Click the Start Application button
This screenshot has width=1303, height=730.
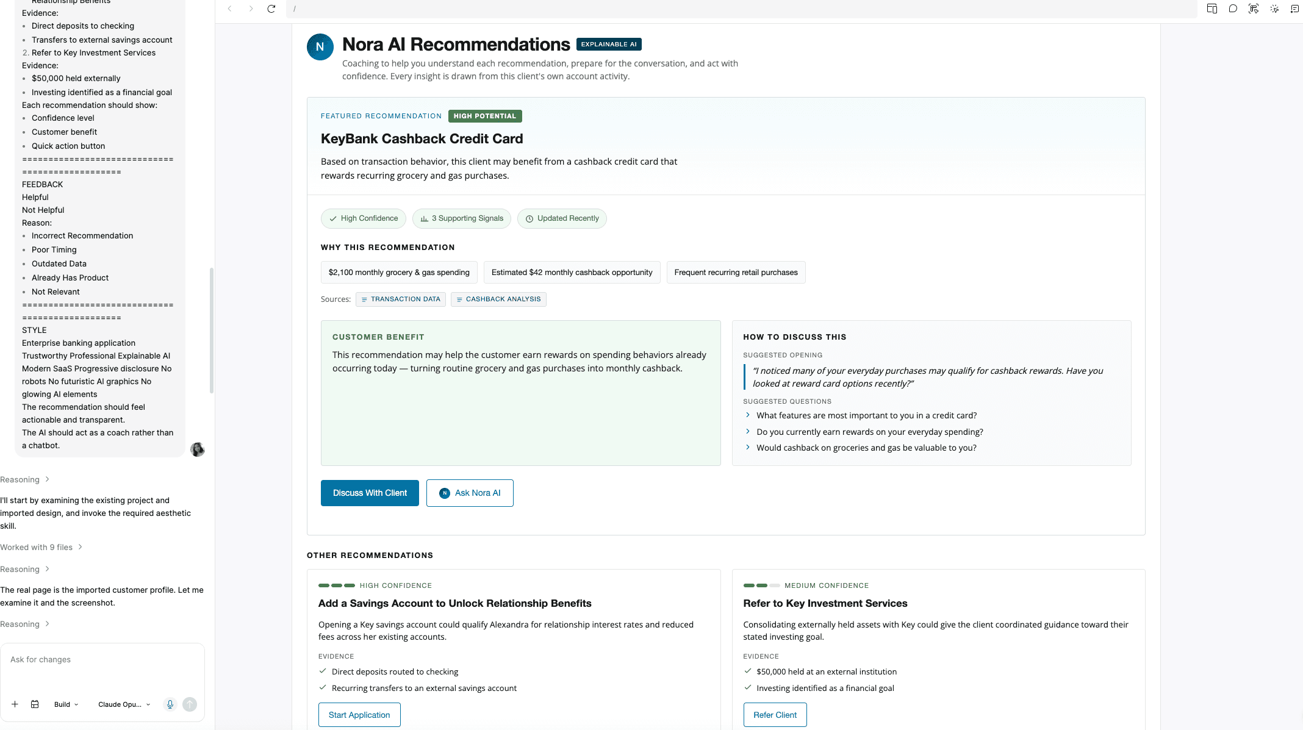point(359,715)
